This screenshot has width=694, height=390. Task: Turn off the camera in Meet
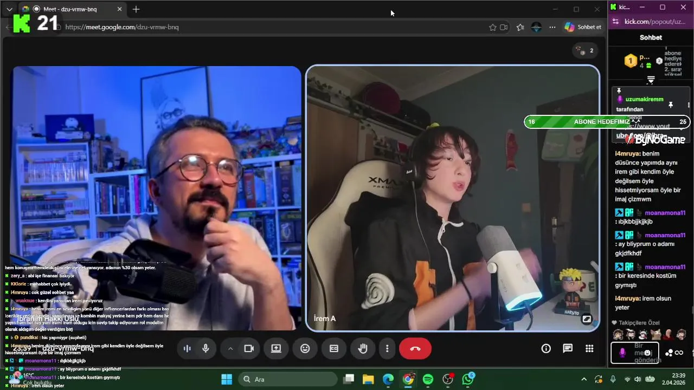tap(249, 349)
